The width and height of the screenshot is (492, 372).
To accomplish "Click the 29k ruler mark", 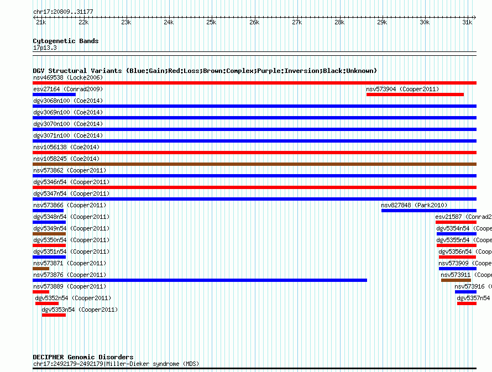I will (x=382, y=22).
